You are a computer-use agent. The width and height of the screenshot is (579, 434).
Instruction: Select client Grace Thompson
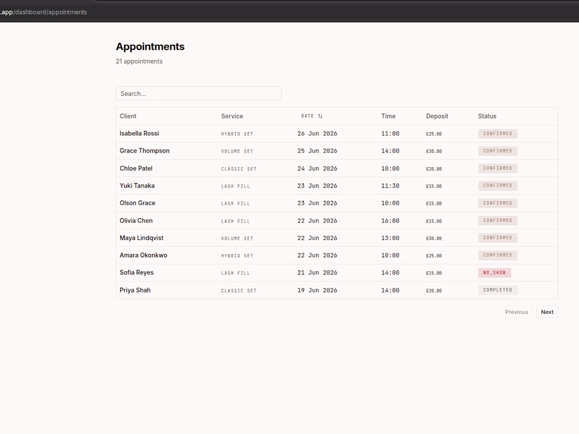pos(144,150)
